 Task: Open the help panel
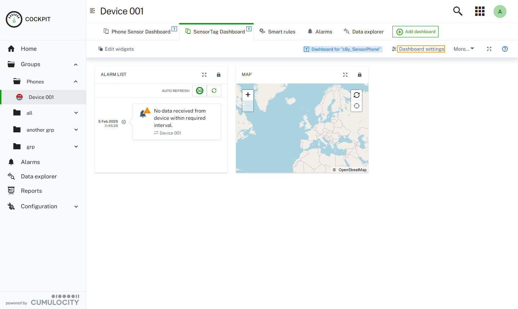pos(505,49)
